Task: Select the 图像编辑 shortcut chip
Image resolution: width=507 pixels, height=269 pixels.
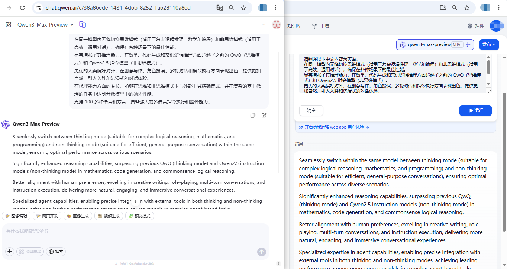Action: point(16,216)
